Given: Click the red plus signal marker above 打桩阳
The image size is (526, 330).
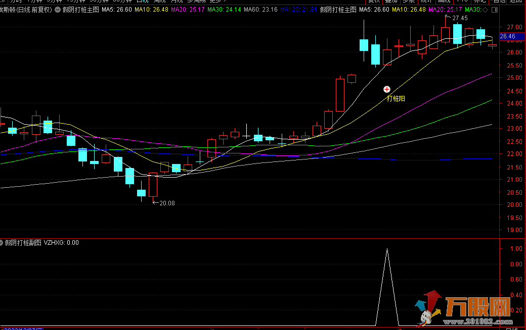Looking at the screenshot, I should tap(387, 89).
